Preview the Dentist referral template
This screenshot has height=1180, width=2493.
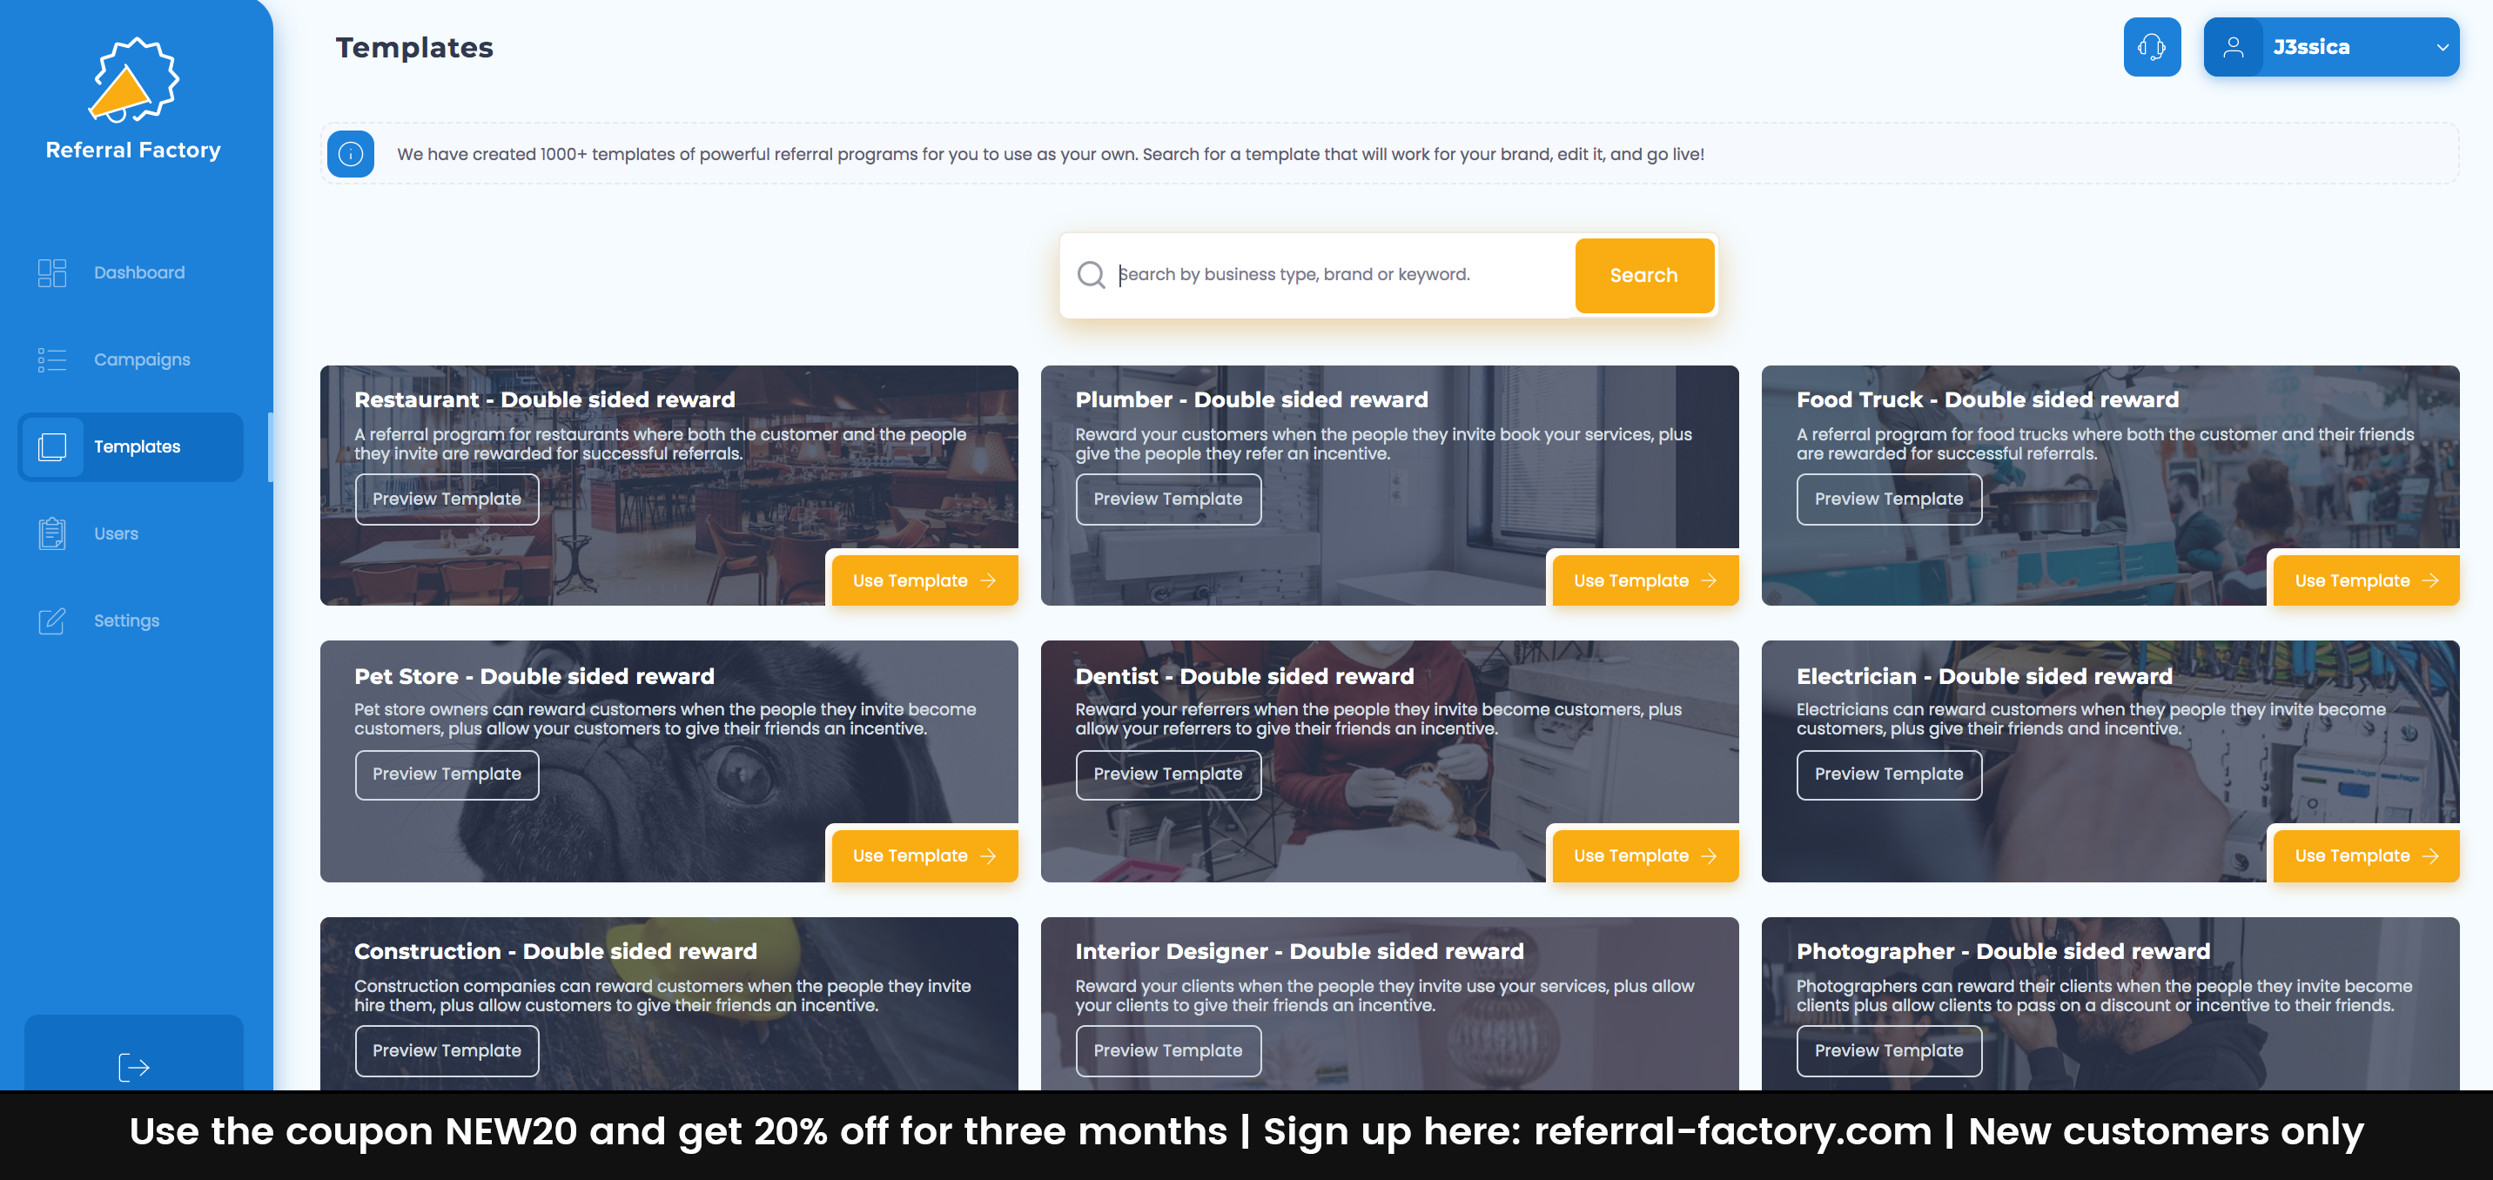(1168, 774)
